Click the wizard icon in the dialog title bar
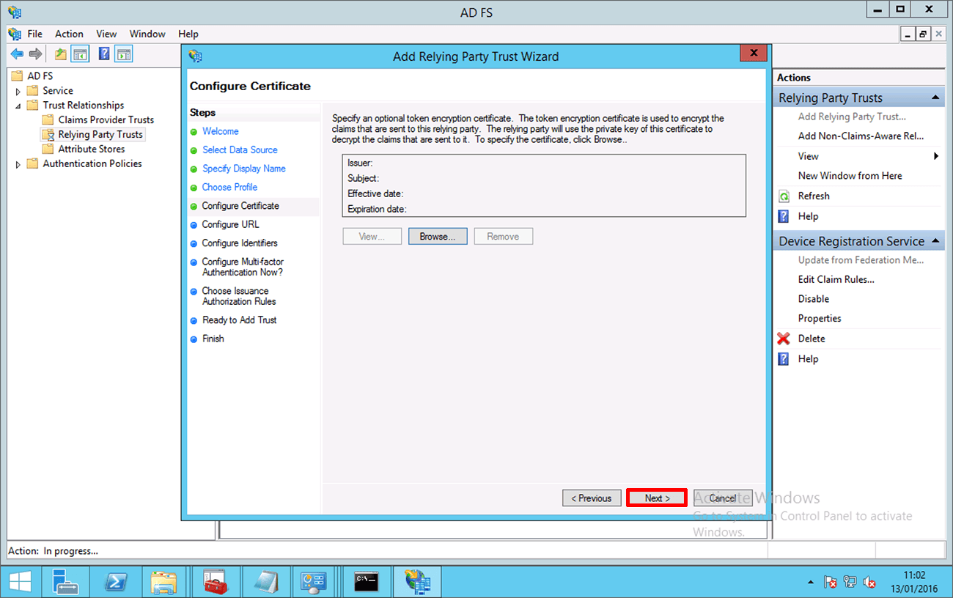This screenshot has height=598, width=953. [x=195, y=56]
